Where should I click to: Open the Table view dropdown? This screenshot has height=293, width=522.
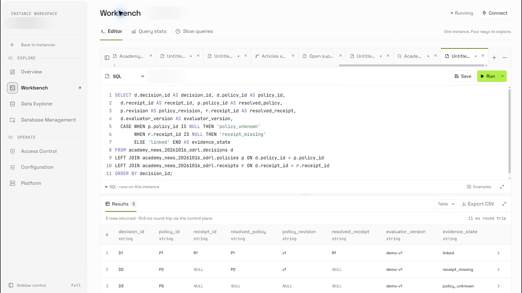(x=445, y=204)
